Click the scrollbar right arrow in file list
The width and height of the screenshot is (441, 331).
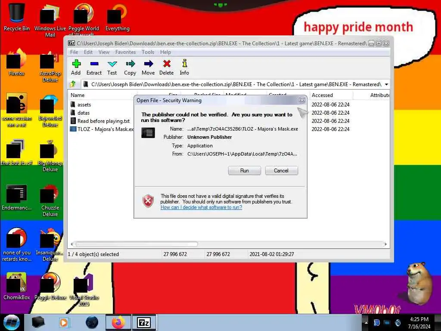[x=385, y=244]
